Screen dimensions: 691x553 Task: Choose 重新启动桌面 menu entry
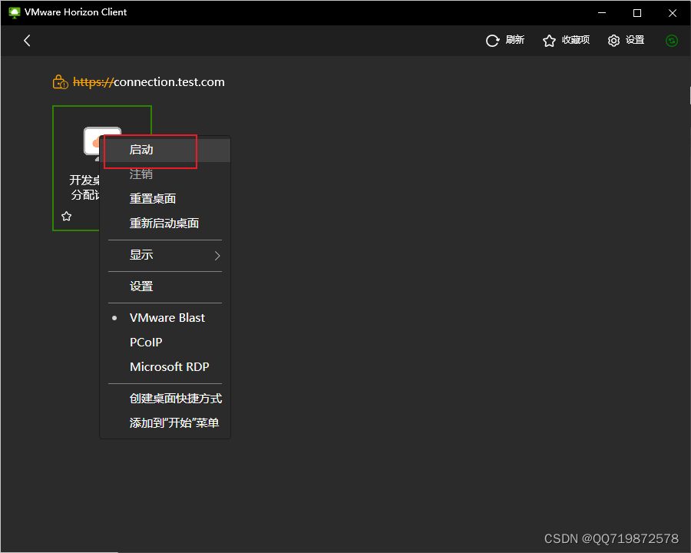click(x=165, y=224)
